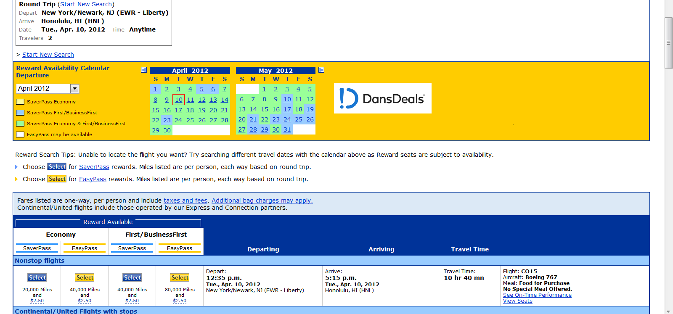Open the April 2012 month dropdown
This screenshot has width=673, height=314.
[74, 89]
